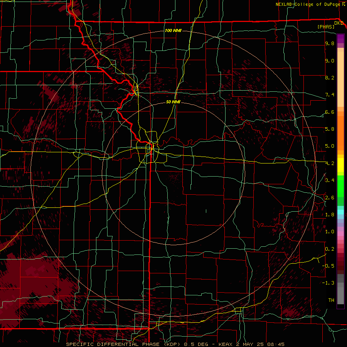Click the 100 NMI range ring label
The width and height of the screenshot is (347, 347).
click(173, 30)
